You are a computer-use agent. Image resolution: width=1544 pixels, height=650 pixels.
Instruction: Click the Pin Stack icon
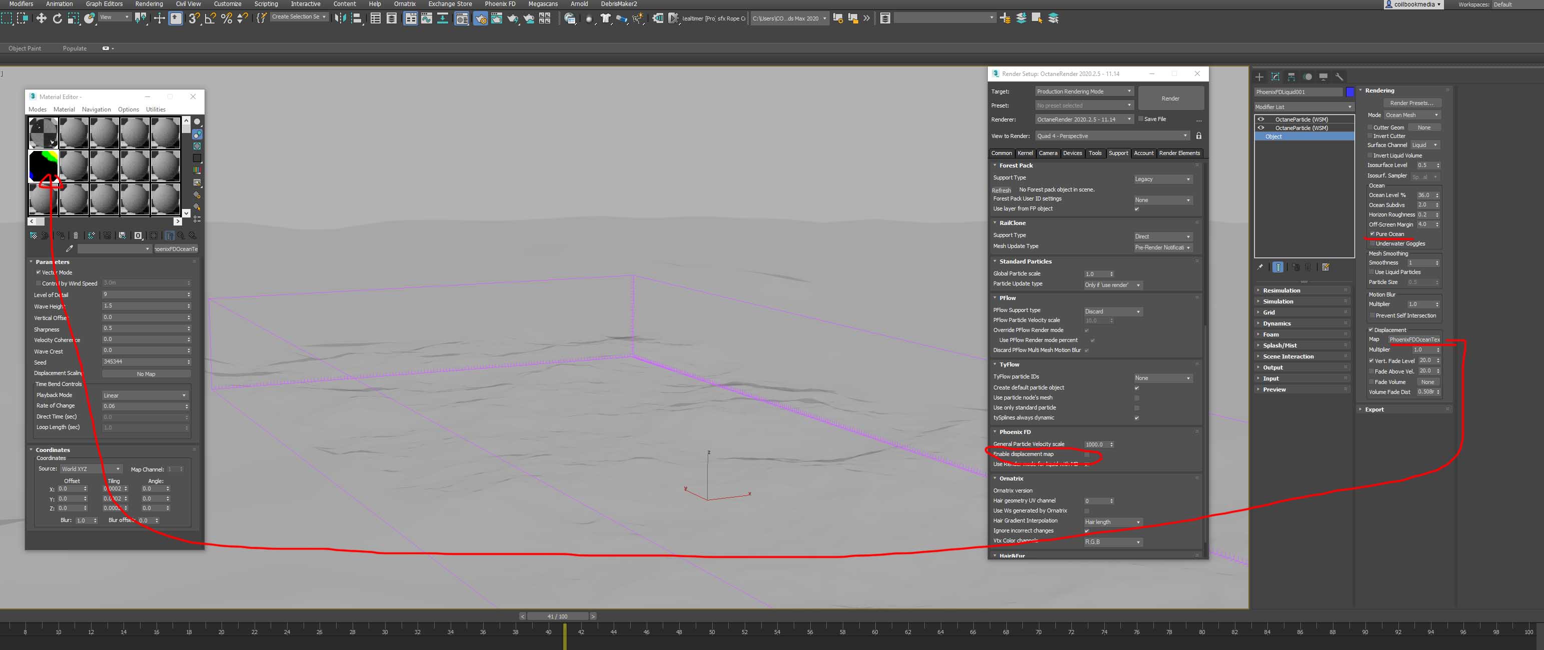tap(1260, 267)
